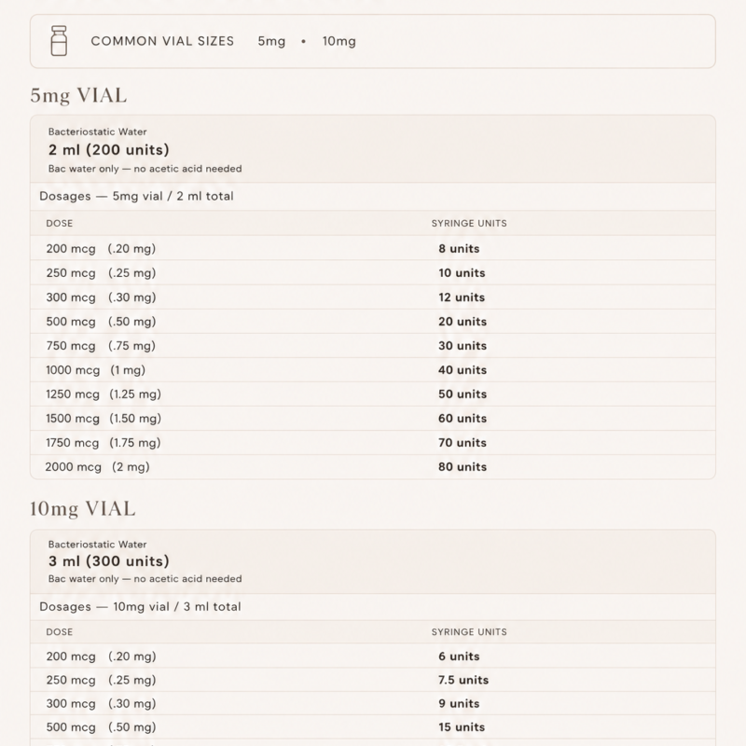The width and height of the screenshot is (746, 746).
Task: Select the 'COMMON VIAL SIZES' label
Action: 162,41
